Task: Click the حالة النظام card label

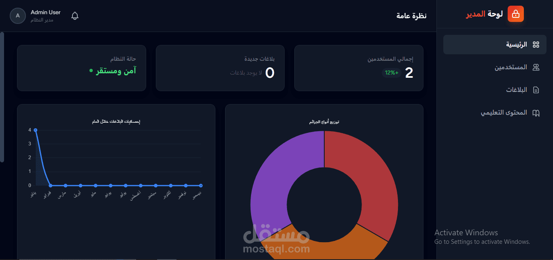Action: click(123, 59)
